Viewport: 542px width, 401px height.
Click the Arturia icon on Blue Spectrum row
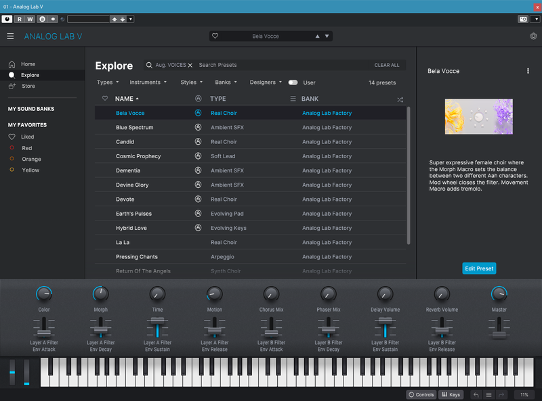click(x=198, y=127)
